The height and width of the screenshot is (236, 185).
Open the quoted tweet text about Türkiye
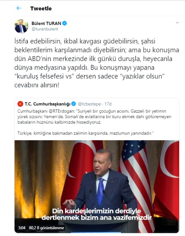(x=86, y=133)
